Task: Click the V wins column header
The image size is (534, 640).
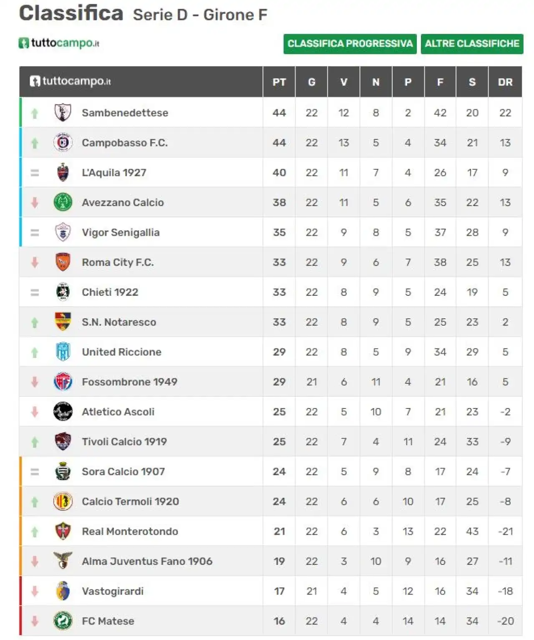Action: (x=344, y=82)
